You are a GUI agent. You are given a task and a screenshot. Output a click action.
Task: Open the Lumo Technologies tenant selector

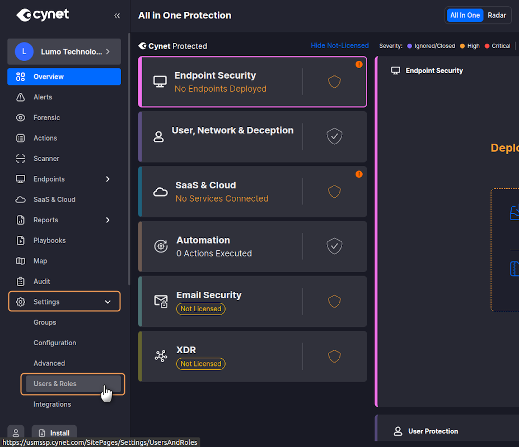64,52
